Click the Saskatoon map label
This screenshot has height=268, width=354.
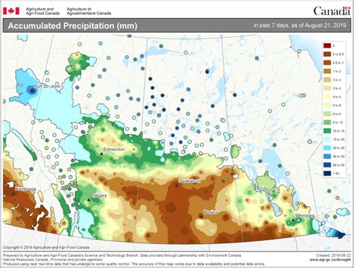click(190, 181)
